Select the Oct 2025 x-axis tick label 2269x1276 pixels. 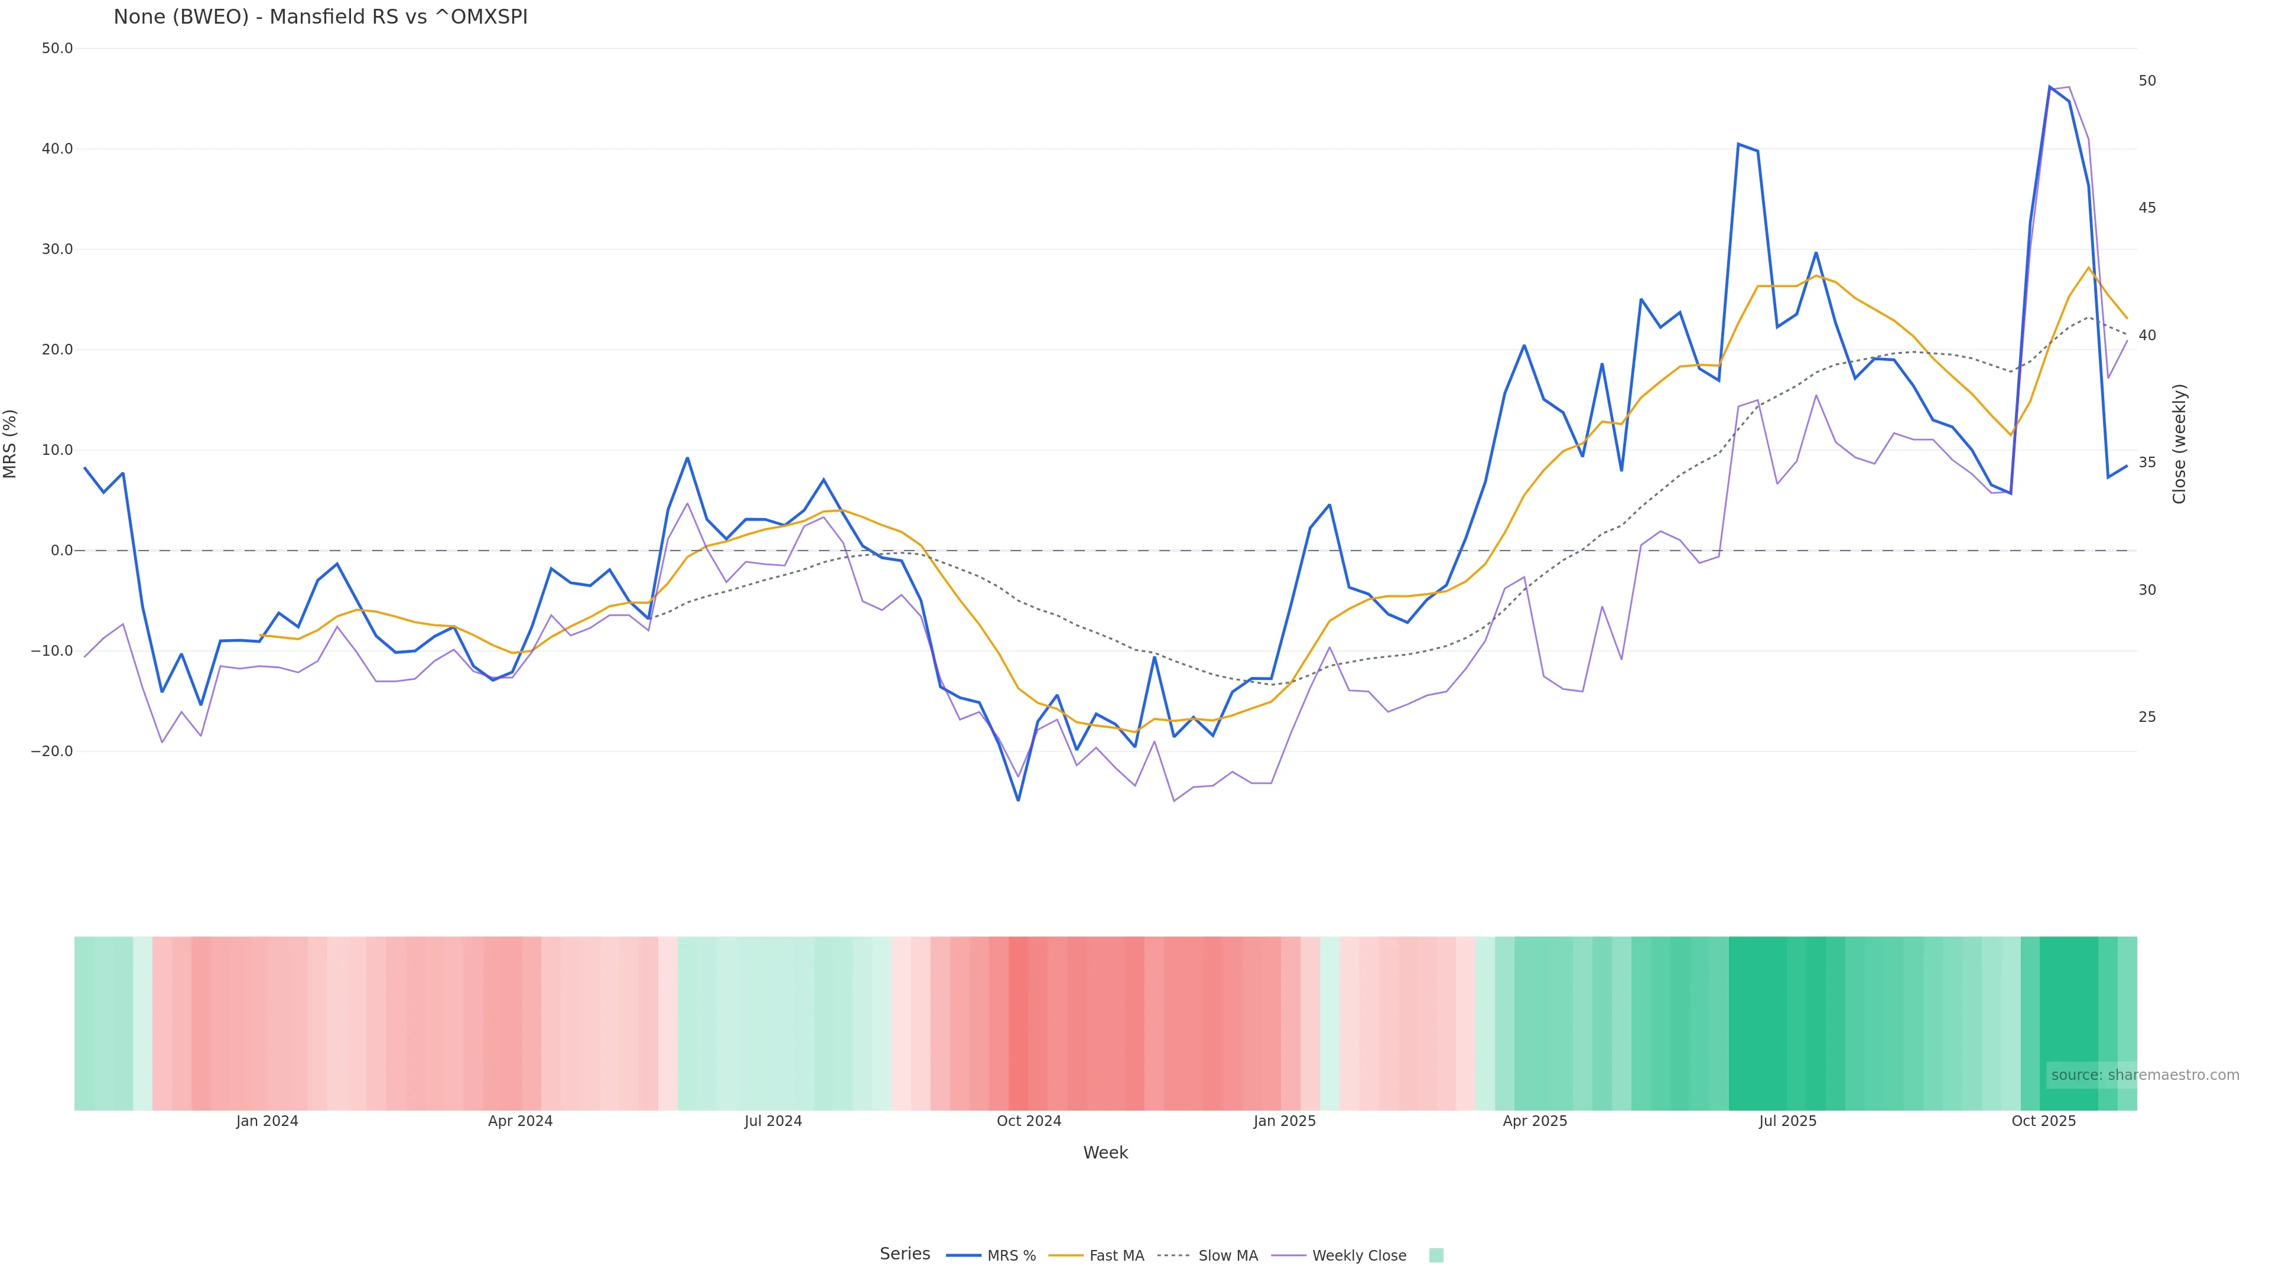pyautogui.click(x=2043, y=1121)
